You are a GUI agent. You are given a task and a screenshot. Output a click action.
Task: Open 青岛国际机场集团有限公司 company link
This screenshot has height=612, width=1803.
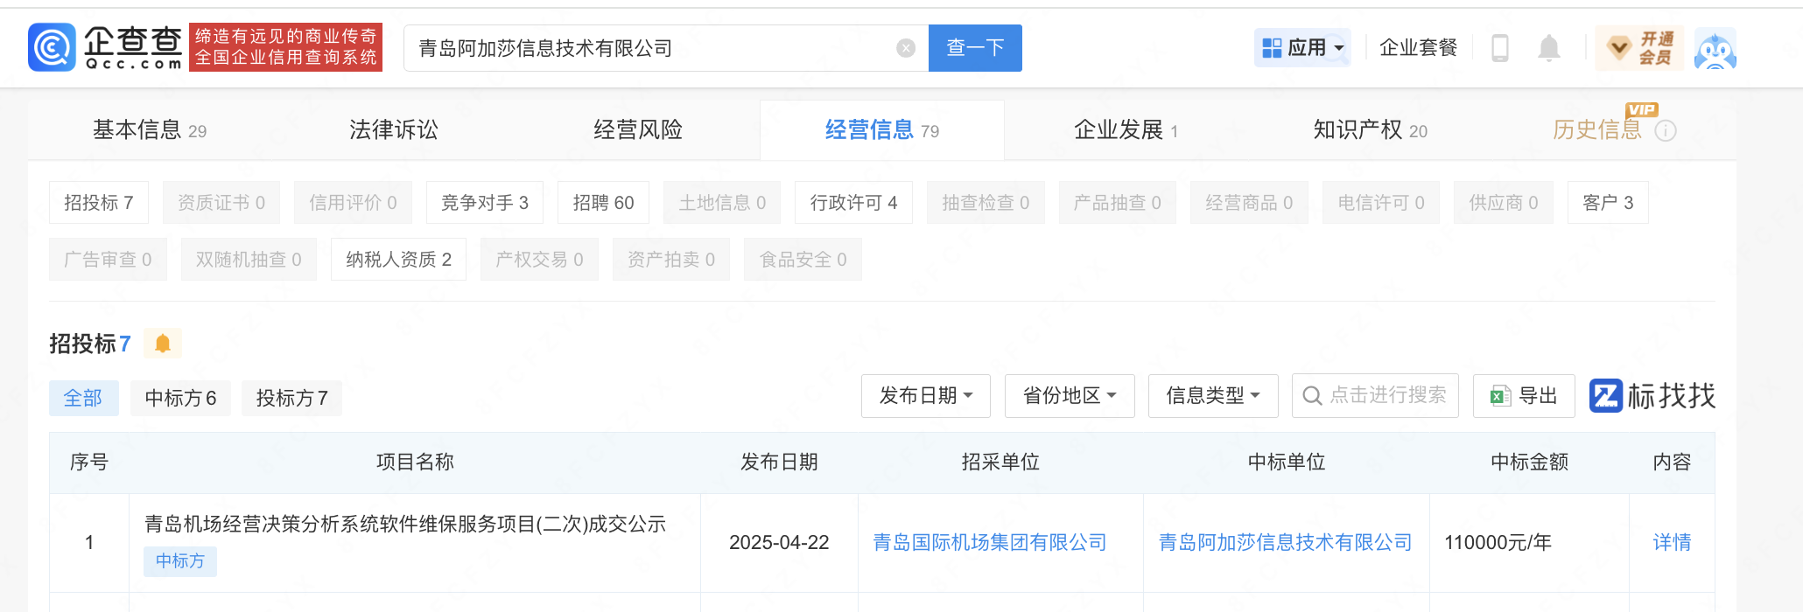coord(989,543)
